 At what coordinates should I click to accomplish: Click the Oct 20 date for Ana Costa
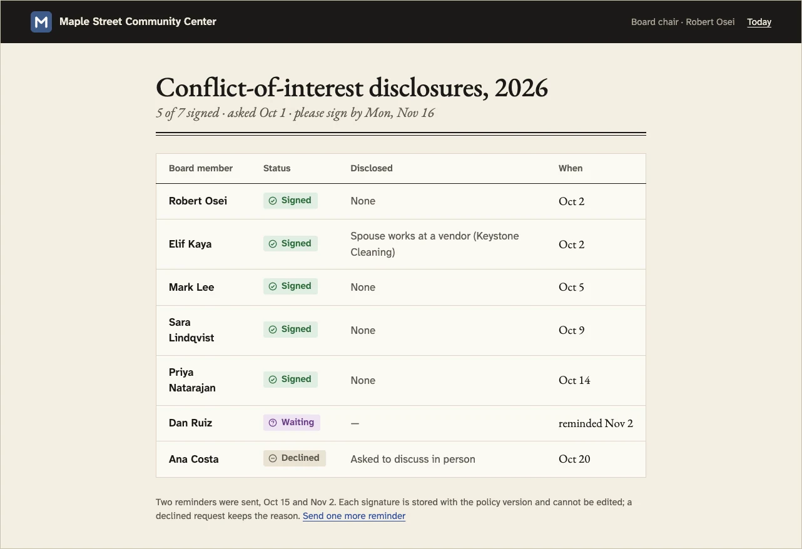574,459
